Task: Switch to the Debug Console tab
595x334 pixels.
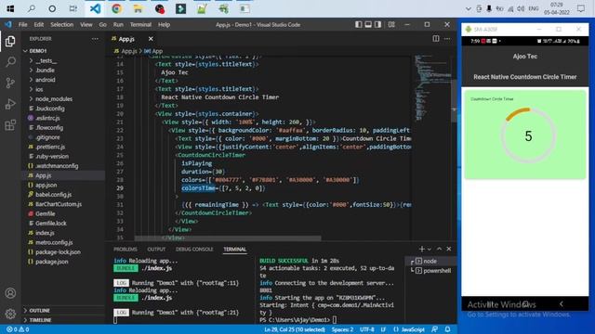Action: click(194, 250)
